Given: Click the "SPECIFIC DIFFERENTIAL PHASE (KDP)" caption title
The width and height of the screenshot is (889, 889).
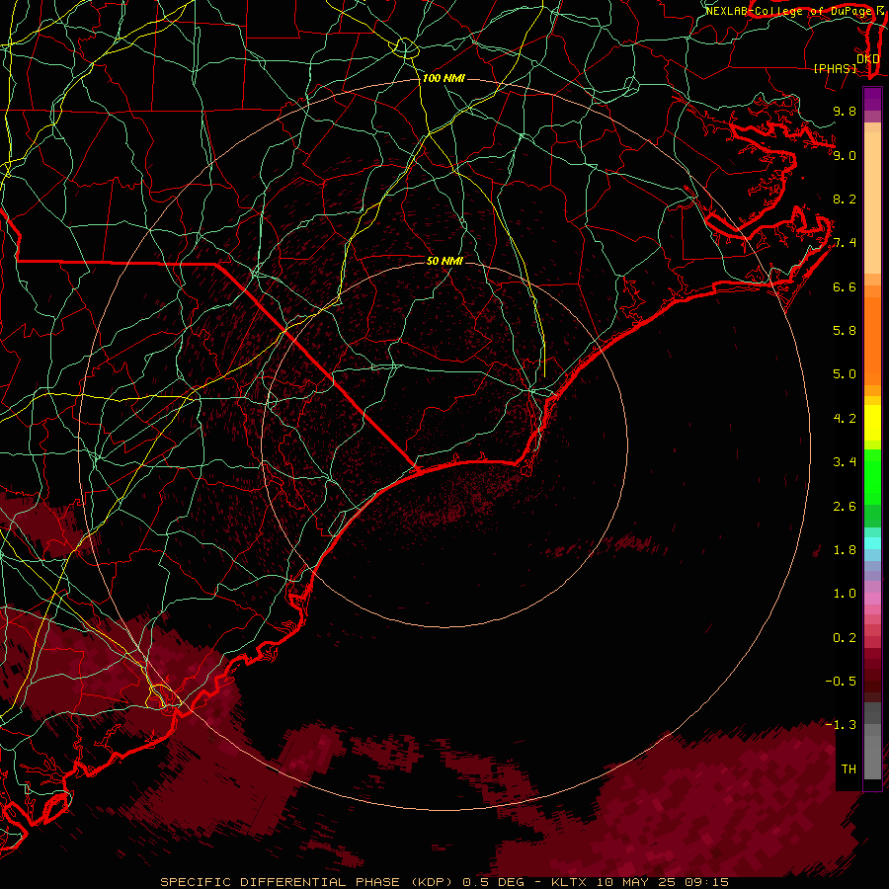Looking at the screenshot, I should [308, 882].
